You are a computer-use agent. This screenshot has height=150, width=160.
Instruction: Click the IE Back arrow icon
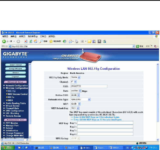4,41
